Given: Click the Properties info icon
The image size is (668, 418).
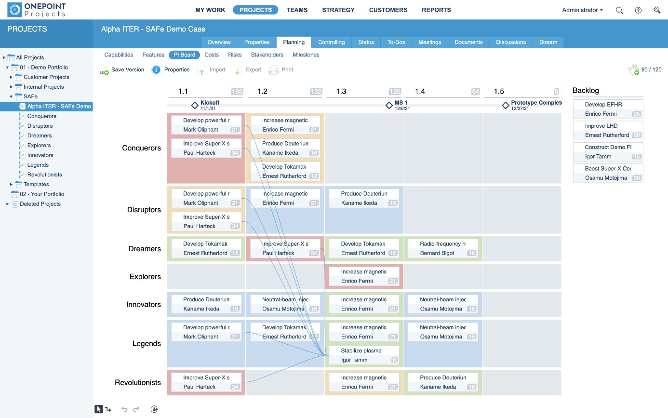Looking at the screenshot, I should click(x=156, y=70).
